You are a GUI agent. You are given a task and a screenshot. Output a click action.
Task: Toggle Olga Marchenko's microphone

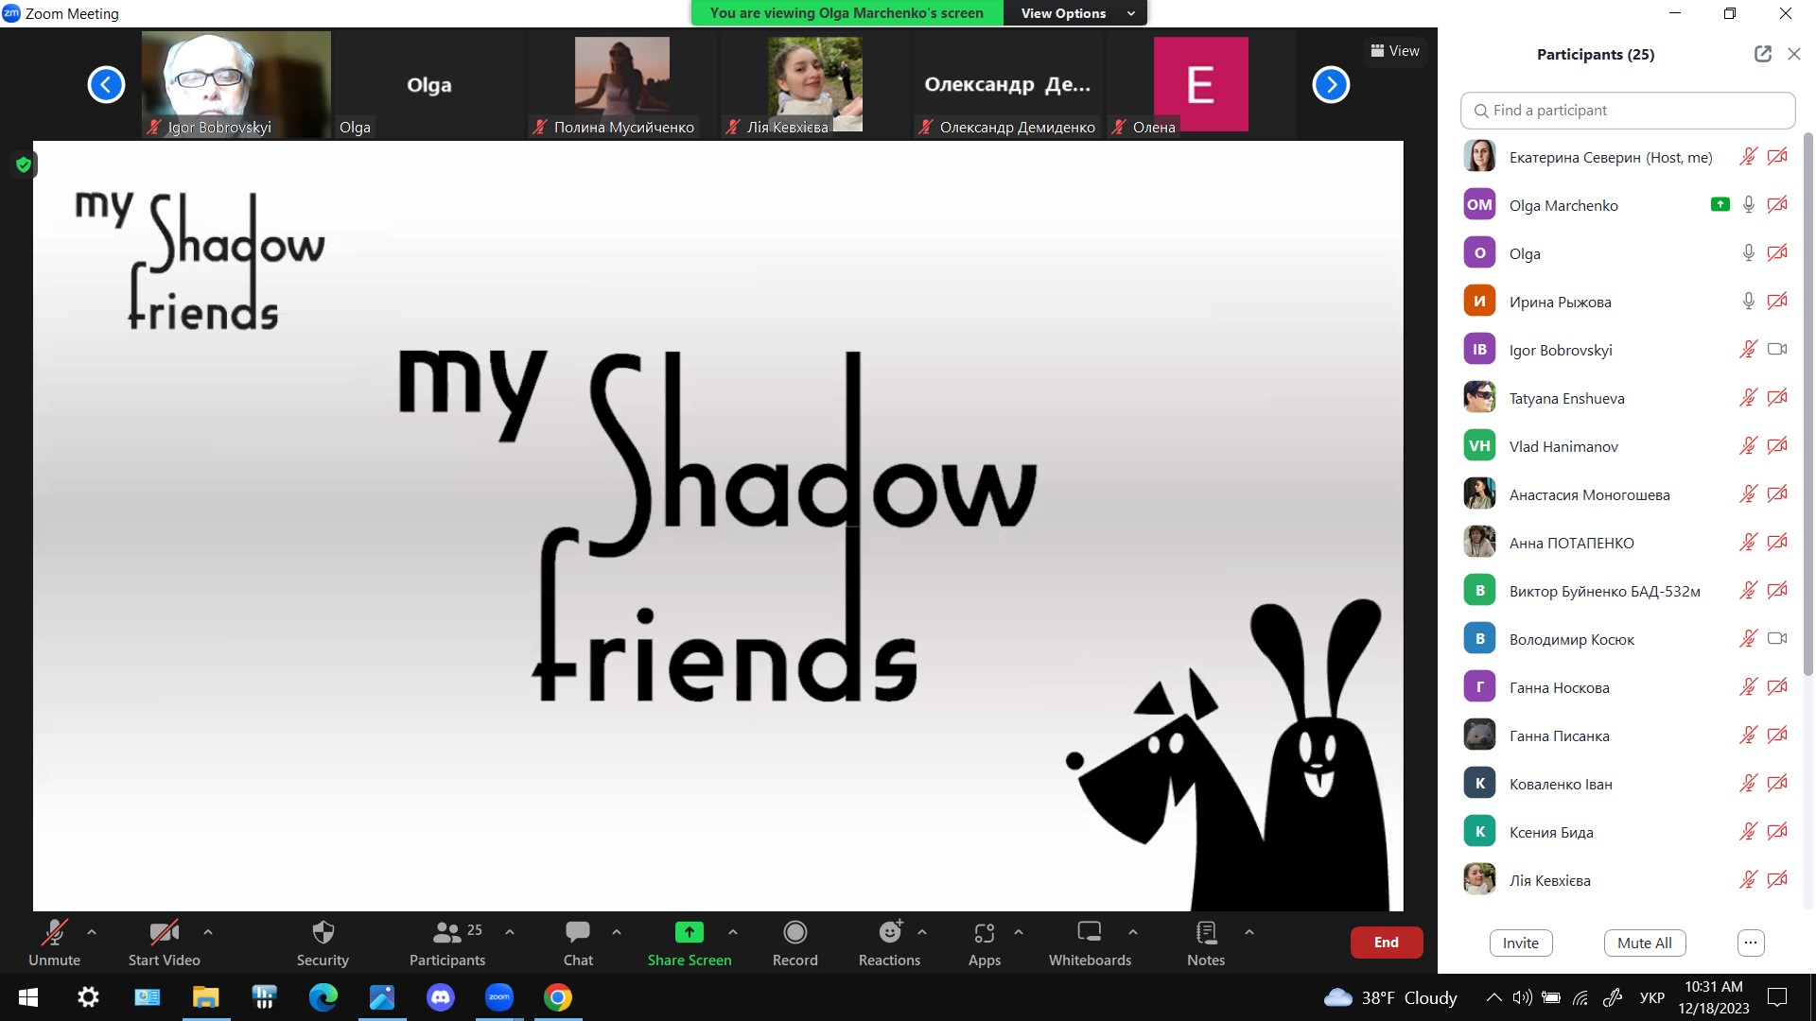click(x=1748, y=205)
